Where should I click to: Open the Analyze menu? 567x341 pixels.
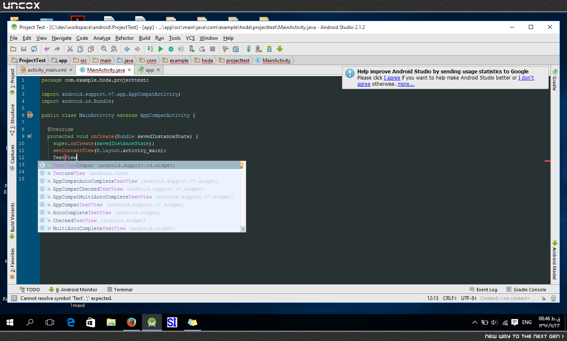click(102, 38)
